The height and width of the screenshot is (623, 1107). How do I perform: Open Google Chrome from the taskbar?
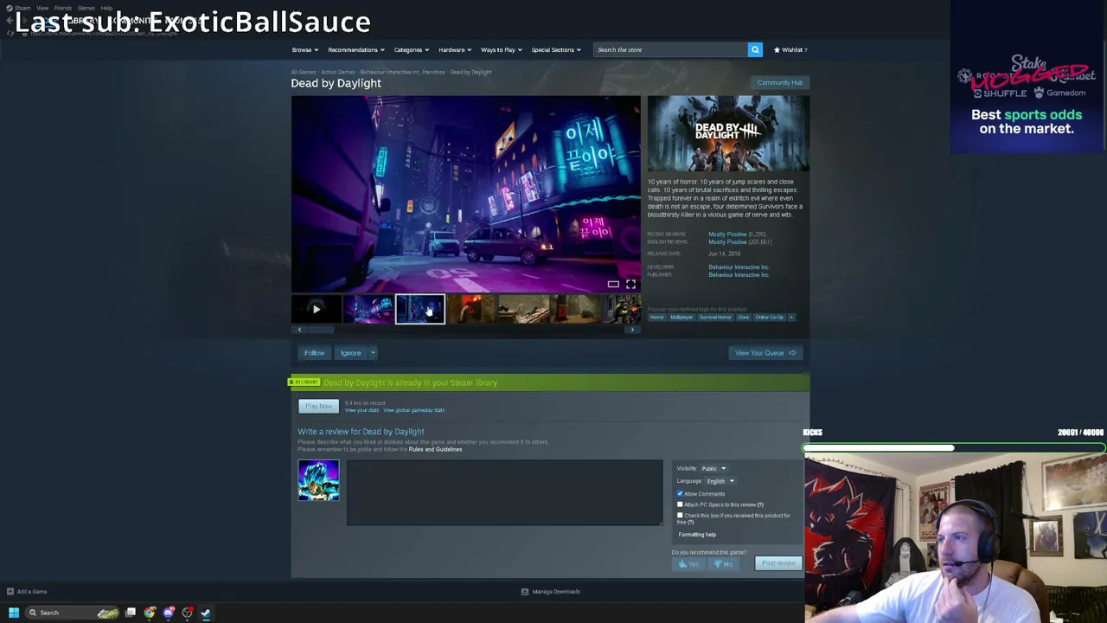coord(150,613)
